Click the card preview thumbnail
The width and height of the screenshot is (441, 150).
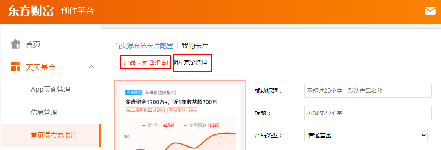180,115
